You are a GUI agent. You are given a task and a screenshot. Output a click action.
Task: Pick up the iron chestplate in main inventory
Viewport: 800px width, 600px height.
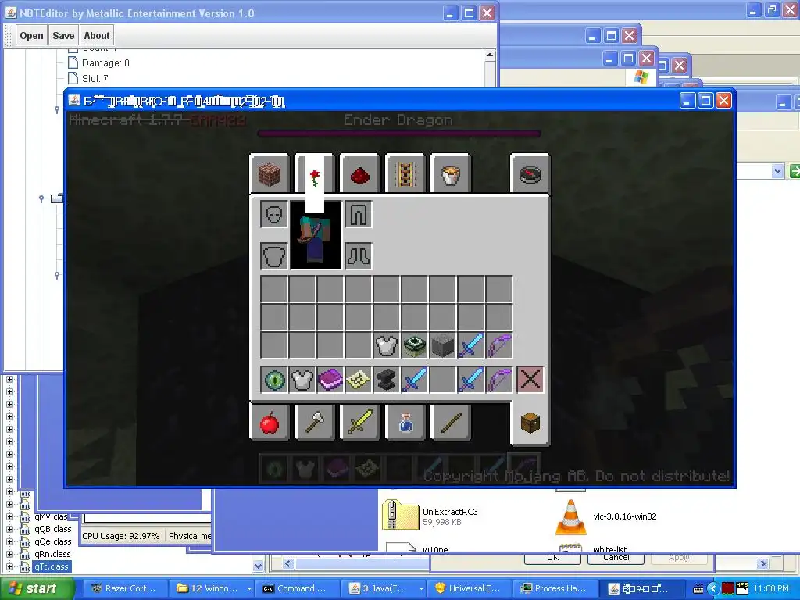(386, 345)
